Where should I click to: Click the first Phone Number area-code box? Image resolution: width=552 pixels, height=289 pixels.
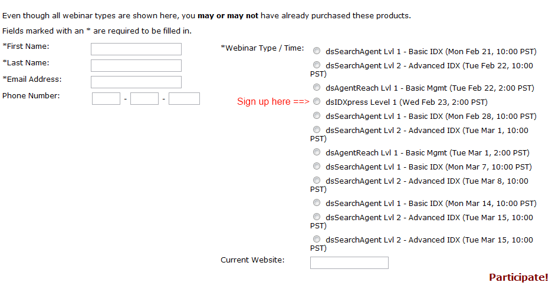(x=106, y=99)
